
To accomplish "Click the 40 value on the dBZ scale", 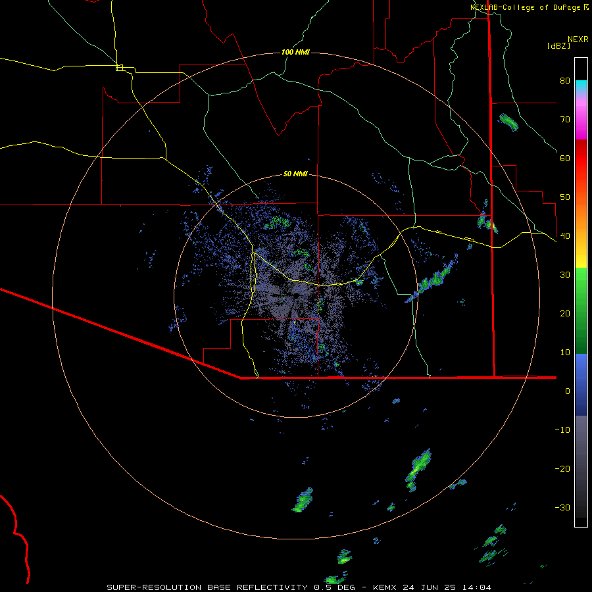I will pyautogui.click(x=565, y=236).
